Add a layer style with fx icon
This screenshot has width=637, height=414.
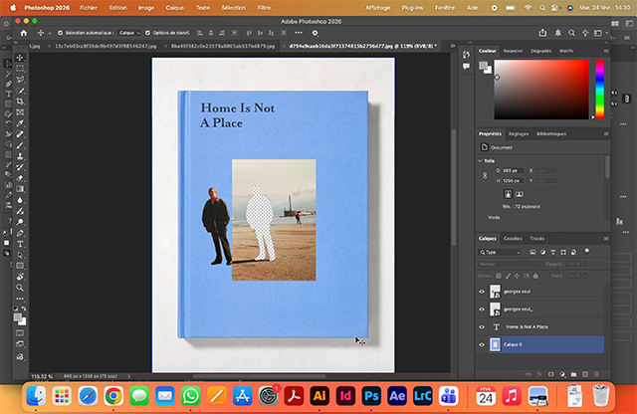[539, 374]
